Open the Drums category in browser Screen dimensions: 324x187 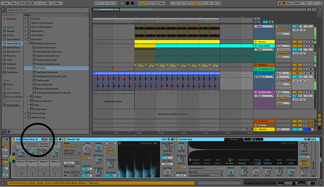point(11,35)
